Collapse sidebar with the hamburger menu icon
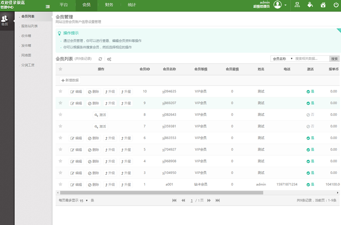This screenshot has height=225, width=341. (48, 6)
